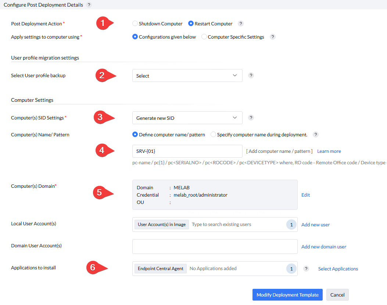Choose Computer Specific Settings radio button
Image resolution: width=387 pixels, height=305 pixels.
click(x=204, y=37)
